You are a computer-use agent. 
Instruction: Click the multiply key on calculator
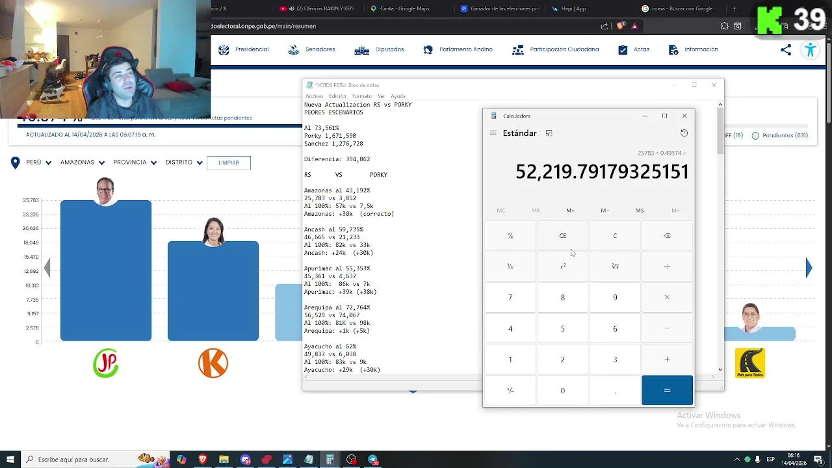[667, 298]
